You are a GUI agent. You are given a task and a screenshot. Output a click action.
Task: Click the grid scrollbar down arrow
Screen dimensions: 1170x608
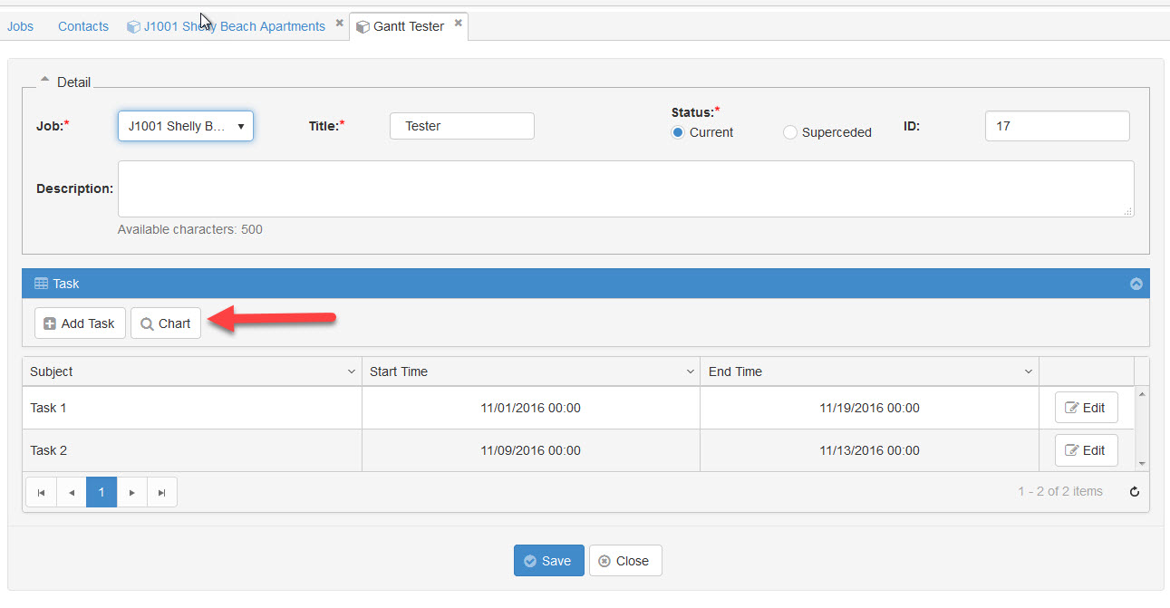tap(1142, 464)
